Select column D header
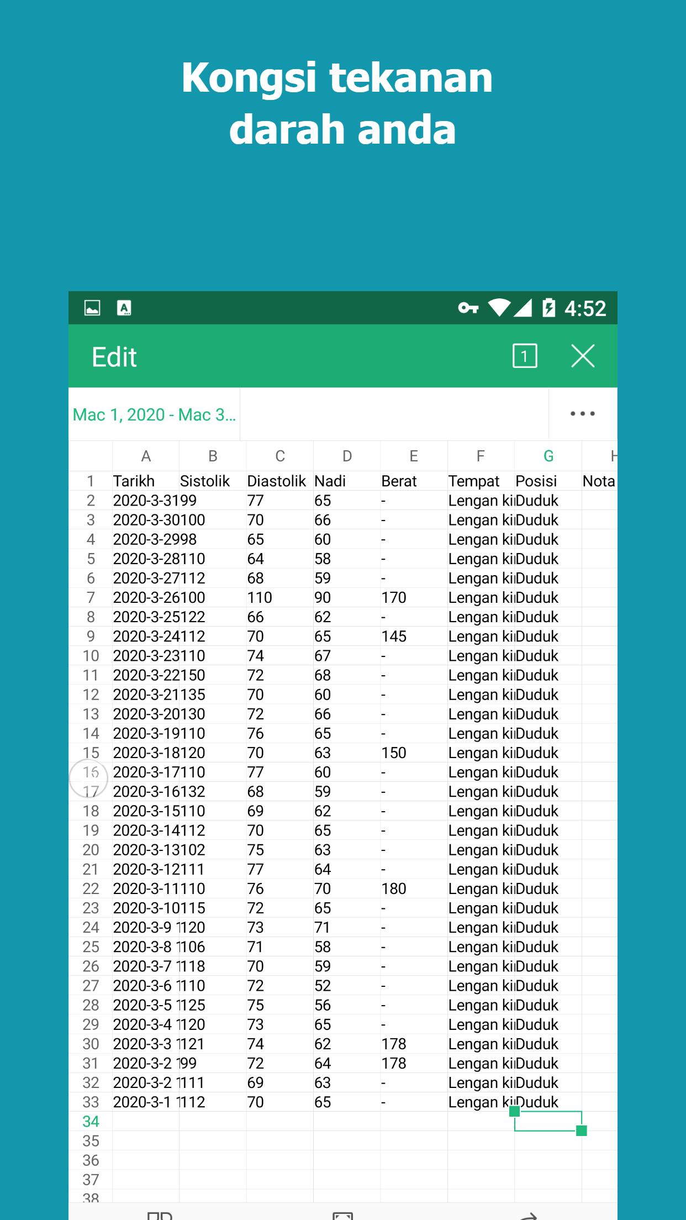 [x=347, y=456]
